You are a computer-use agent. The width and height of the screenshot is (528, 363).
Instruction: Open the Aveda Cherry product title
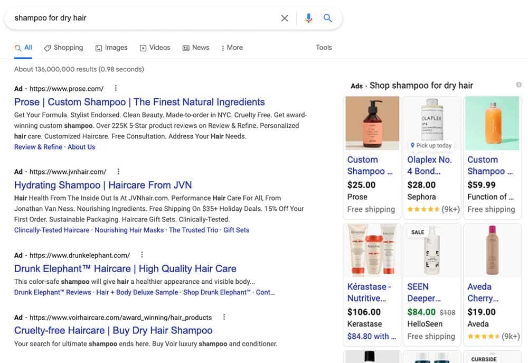click(483, 293)
